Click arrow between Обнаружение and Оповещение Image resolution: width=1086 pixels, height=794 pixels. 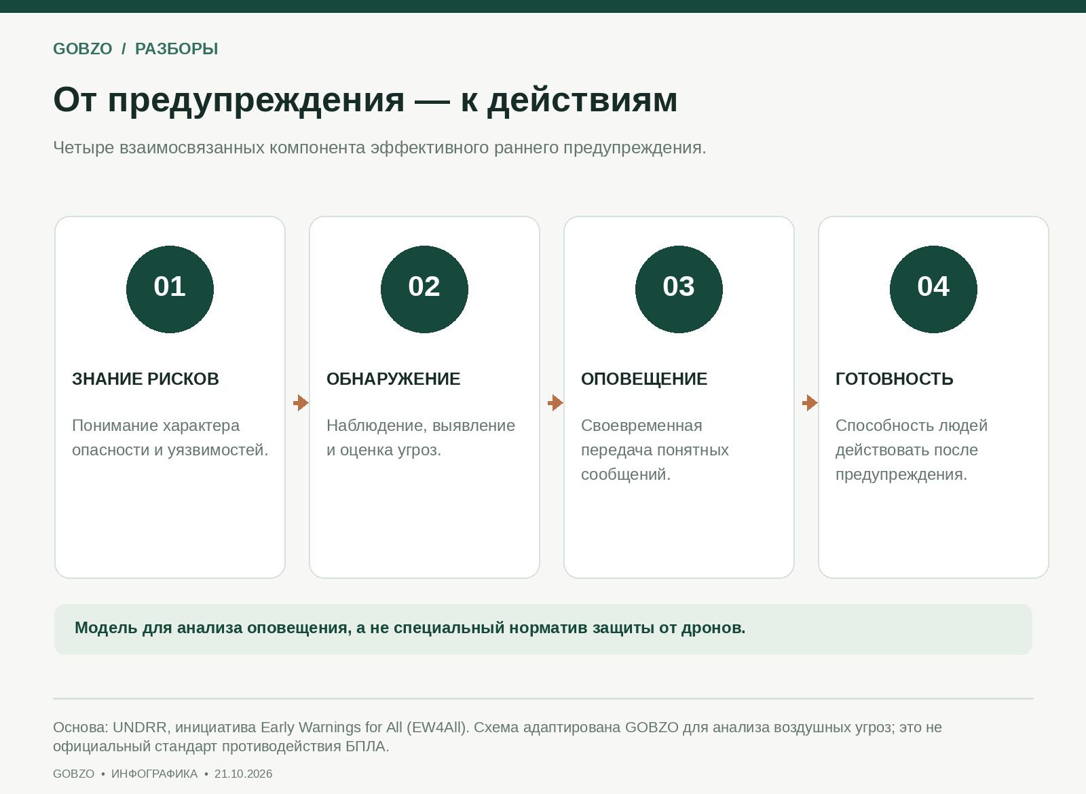point(555,403)
